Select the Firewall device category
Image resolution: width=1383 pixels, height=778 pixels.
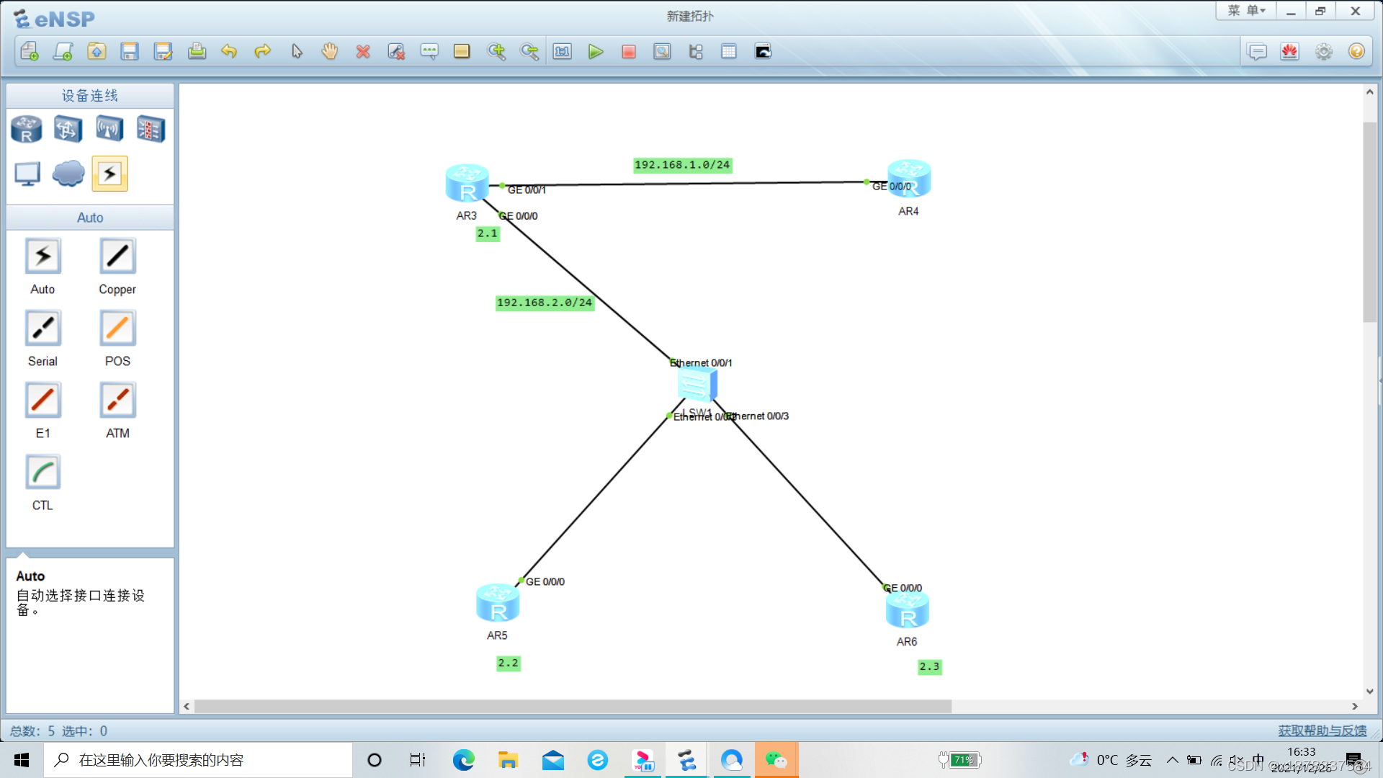(151, 130)
